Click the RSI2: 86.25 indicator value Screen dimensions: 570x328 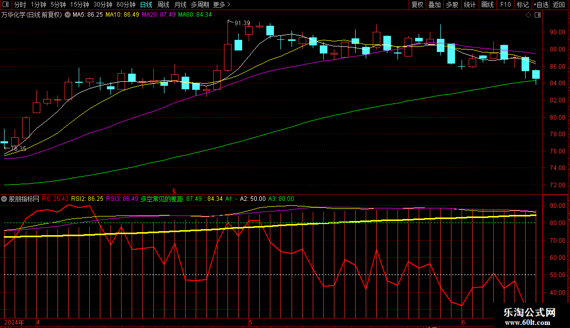click(x=87, y=199)
